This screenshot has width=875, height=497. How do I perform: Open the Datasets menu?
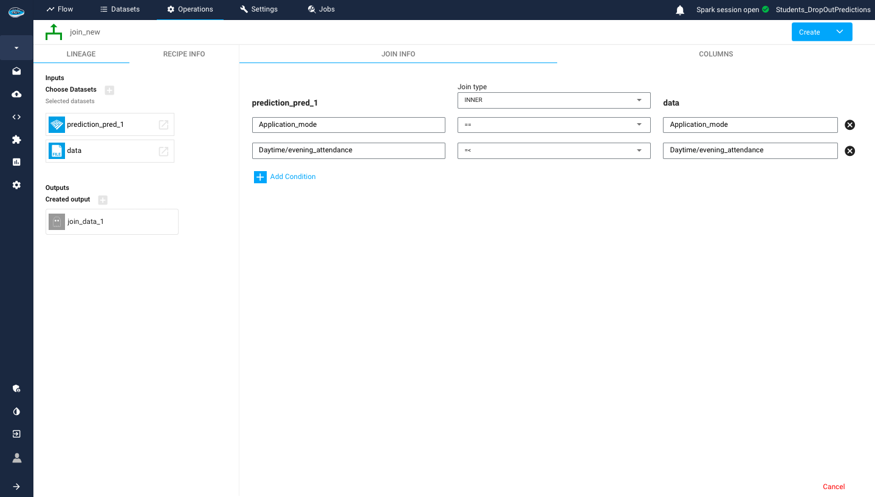point(120,9)
